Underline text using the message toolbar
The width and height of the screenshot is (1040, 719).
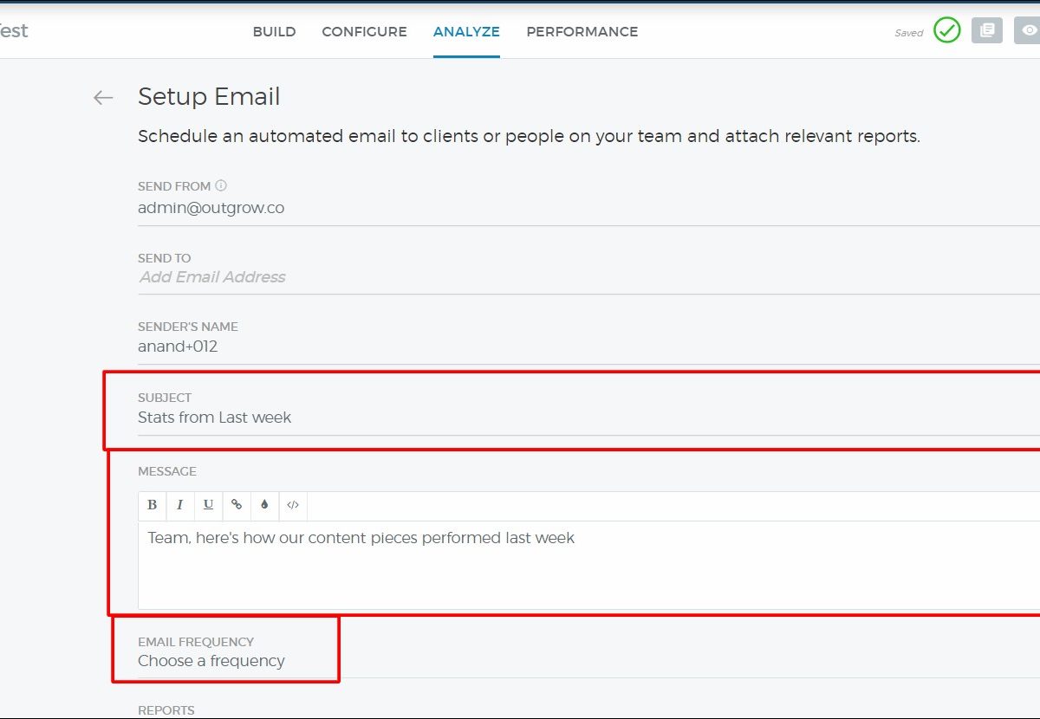click(208, 505)
